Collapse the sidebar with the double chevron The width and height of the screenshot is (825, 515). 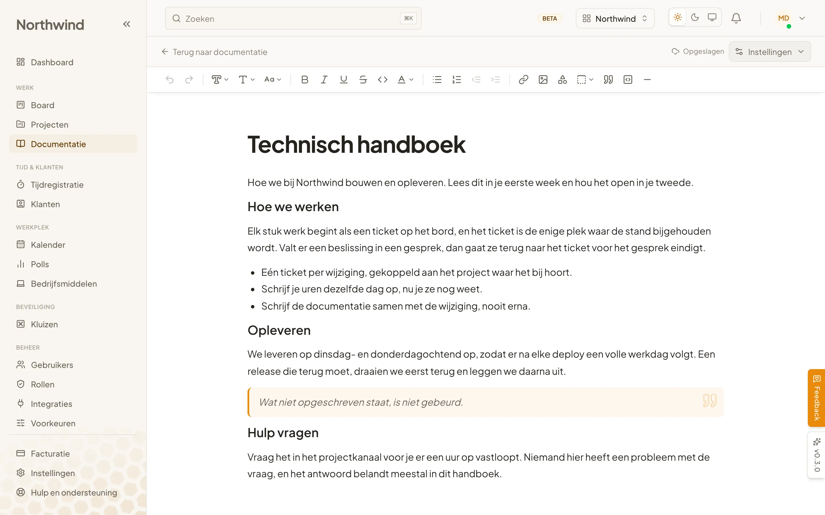tap(127, 24)
